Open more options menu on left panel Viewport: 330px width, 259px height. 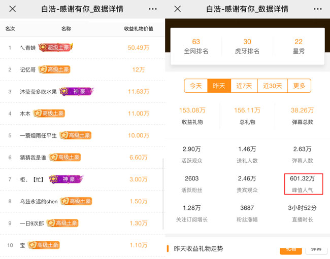(x=153, y=9)
